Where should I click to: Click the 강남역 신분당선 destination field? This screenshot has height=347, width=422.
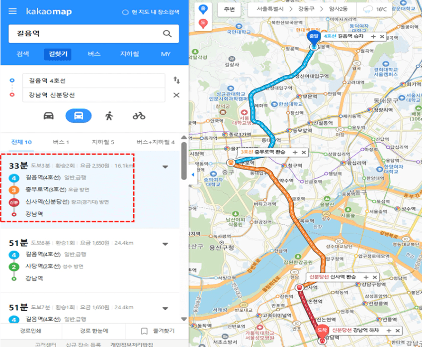(93, 95)
